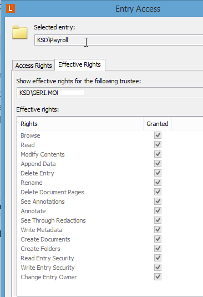The image size is (203, 297).
Task: Toggle the Change Entry Owner checkbox
Action: click(x=158, y=277)
